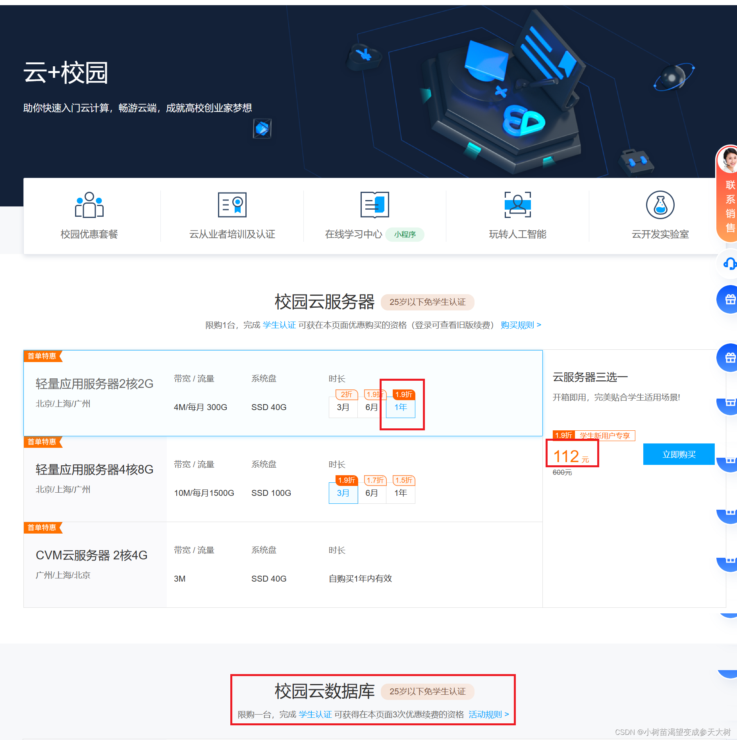Click 学生认证 link under 校园云服务器
This screenshot has width=737, height=740.
(x=279, y=325)
